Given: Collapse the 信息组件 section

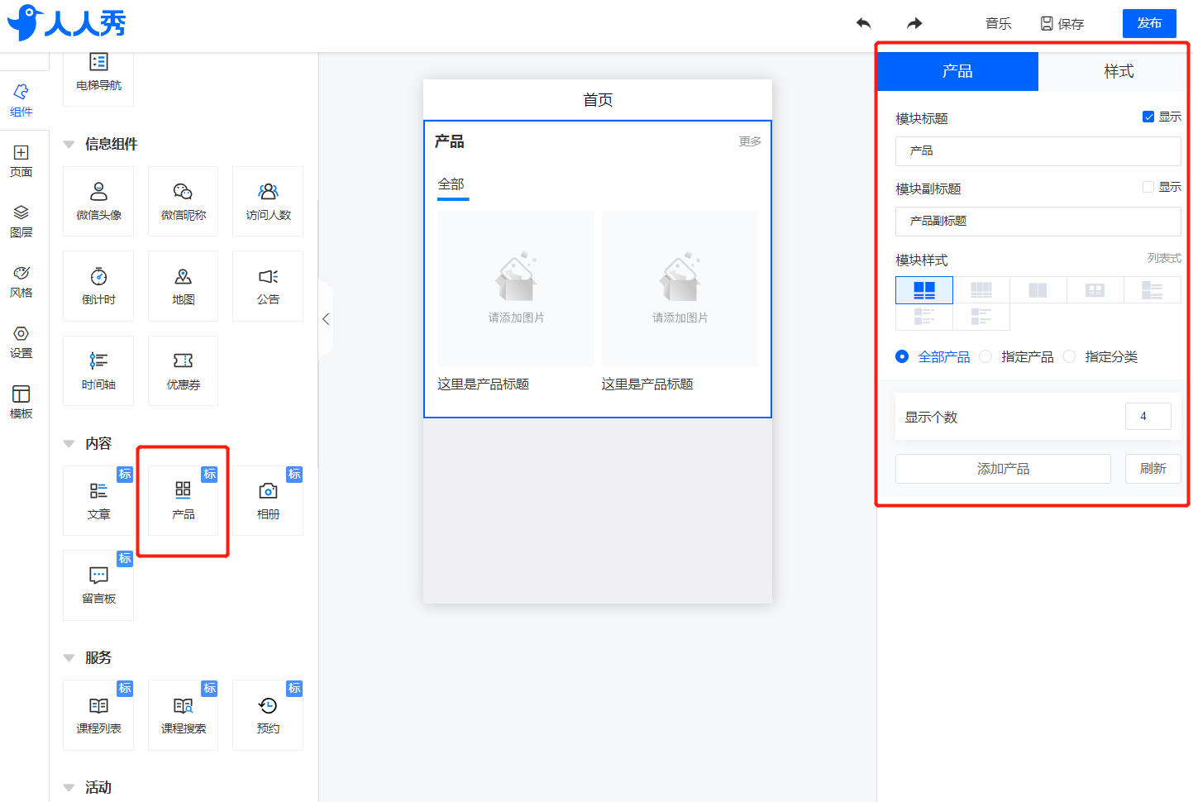Looking at the screenshot, I should (69, 145).
